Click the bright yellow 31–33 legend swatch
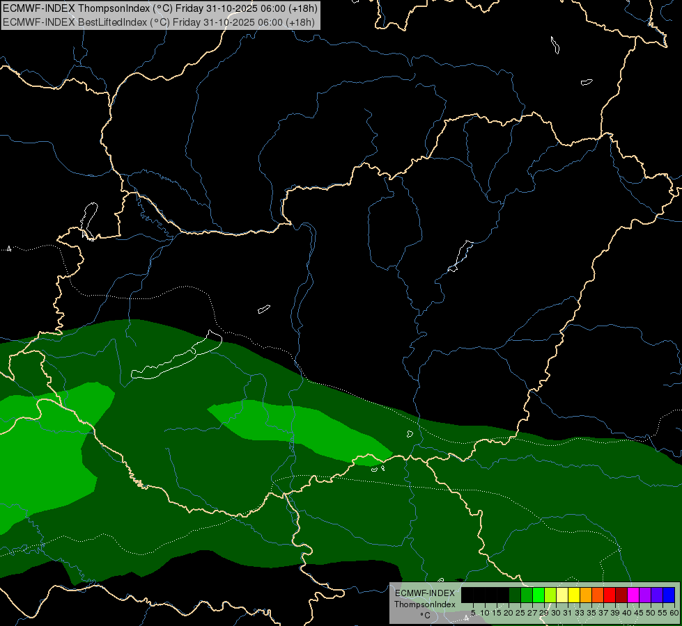Viewport: 682px width, 626px height. (x=575, y=595)
